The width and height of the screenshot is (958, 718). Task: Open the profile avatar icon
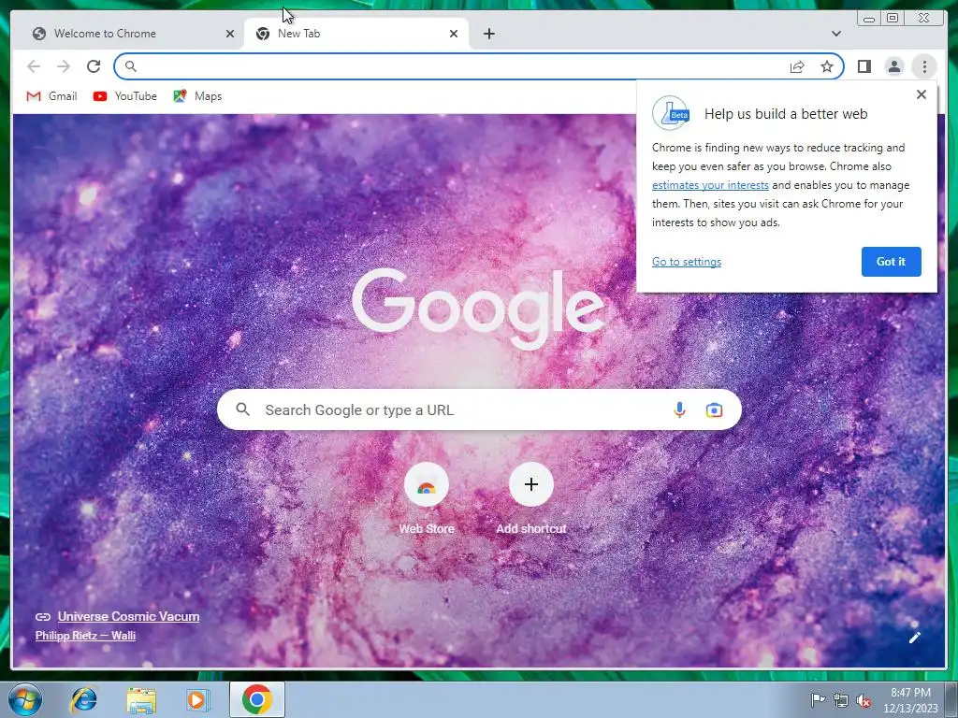(x=893, y=66)
